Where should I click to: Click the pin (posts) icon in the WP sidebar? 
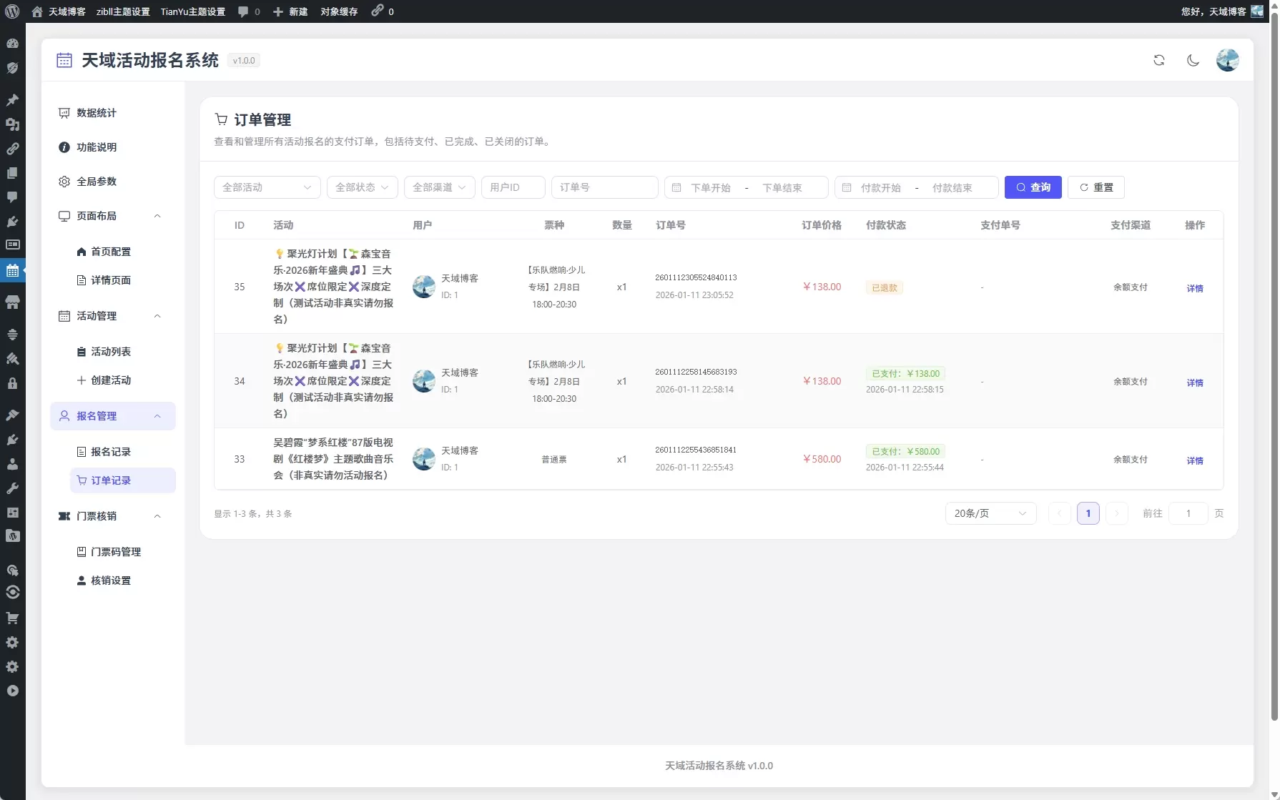point(12,99)
